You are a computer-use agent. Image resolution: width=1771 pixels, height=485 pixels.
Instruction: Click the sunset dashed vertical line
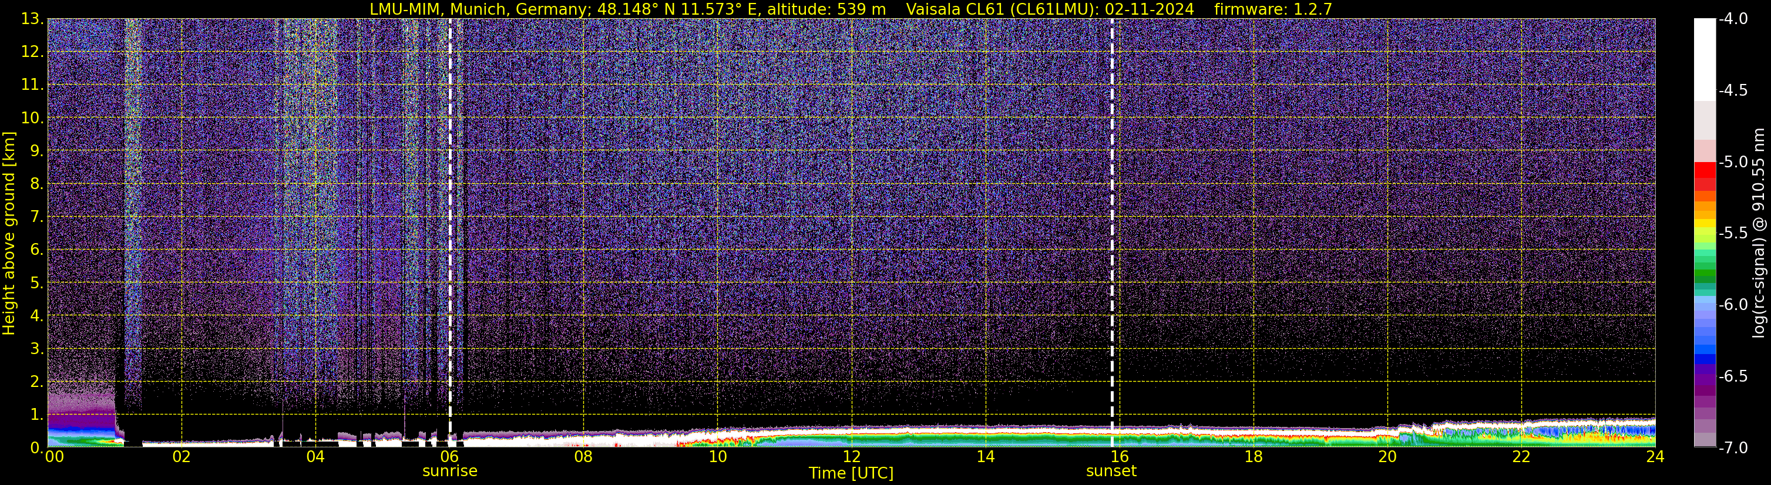(1112, 232)
